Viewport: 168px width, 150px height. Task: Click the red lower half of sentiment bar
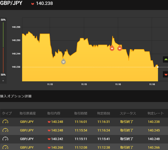pyautogui.click(x=3, y=60)
